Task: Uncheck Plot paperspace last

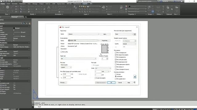Action: click(116, 62)
